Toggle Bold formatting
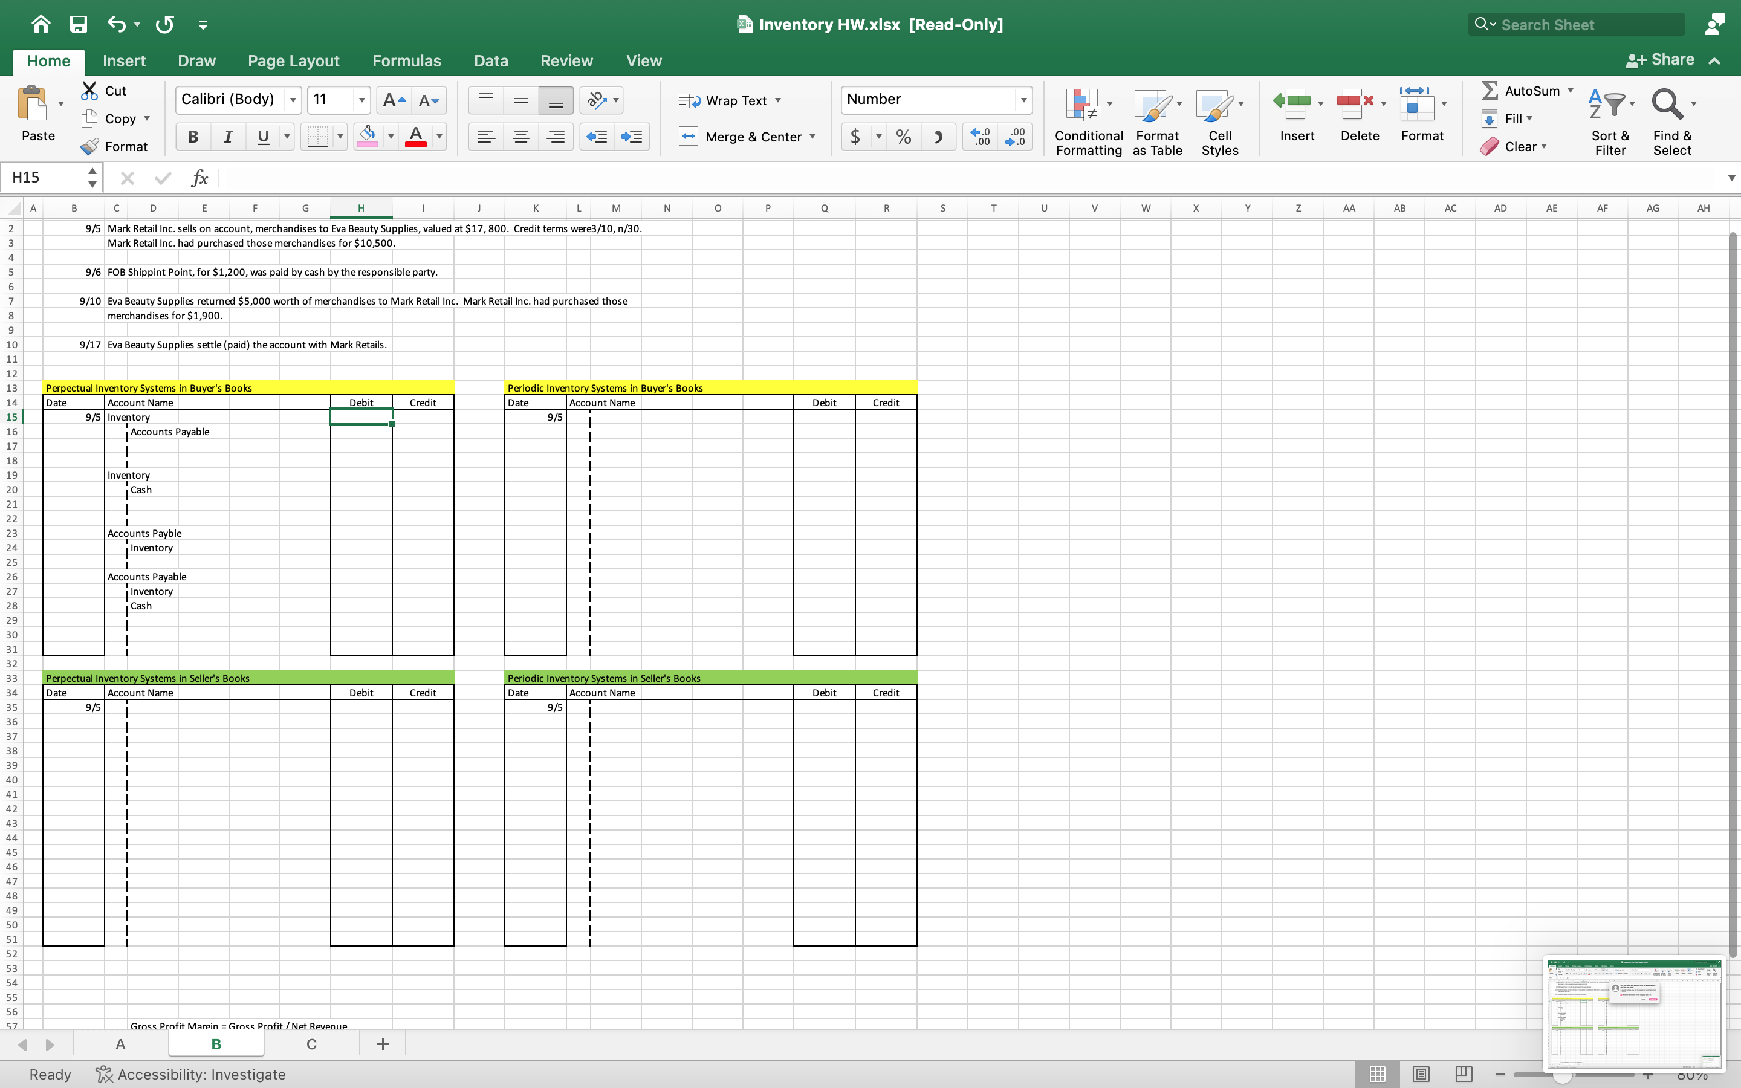The image size is (1741, 1088). pos(193,137)
